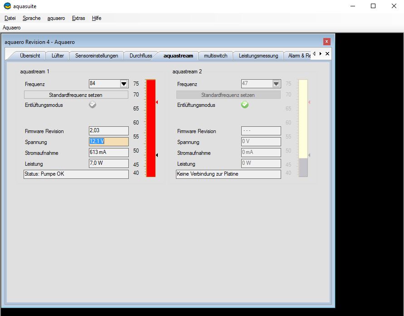Toggle Entlüftungsmodus for aquastream 1
Image resolution: width=404 pixels, height=316 pixels.
click(x=92, y=105)
